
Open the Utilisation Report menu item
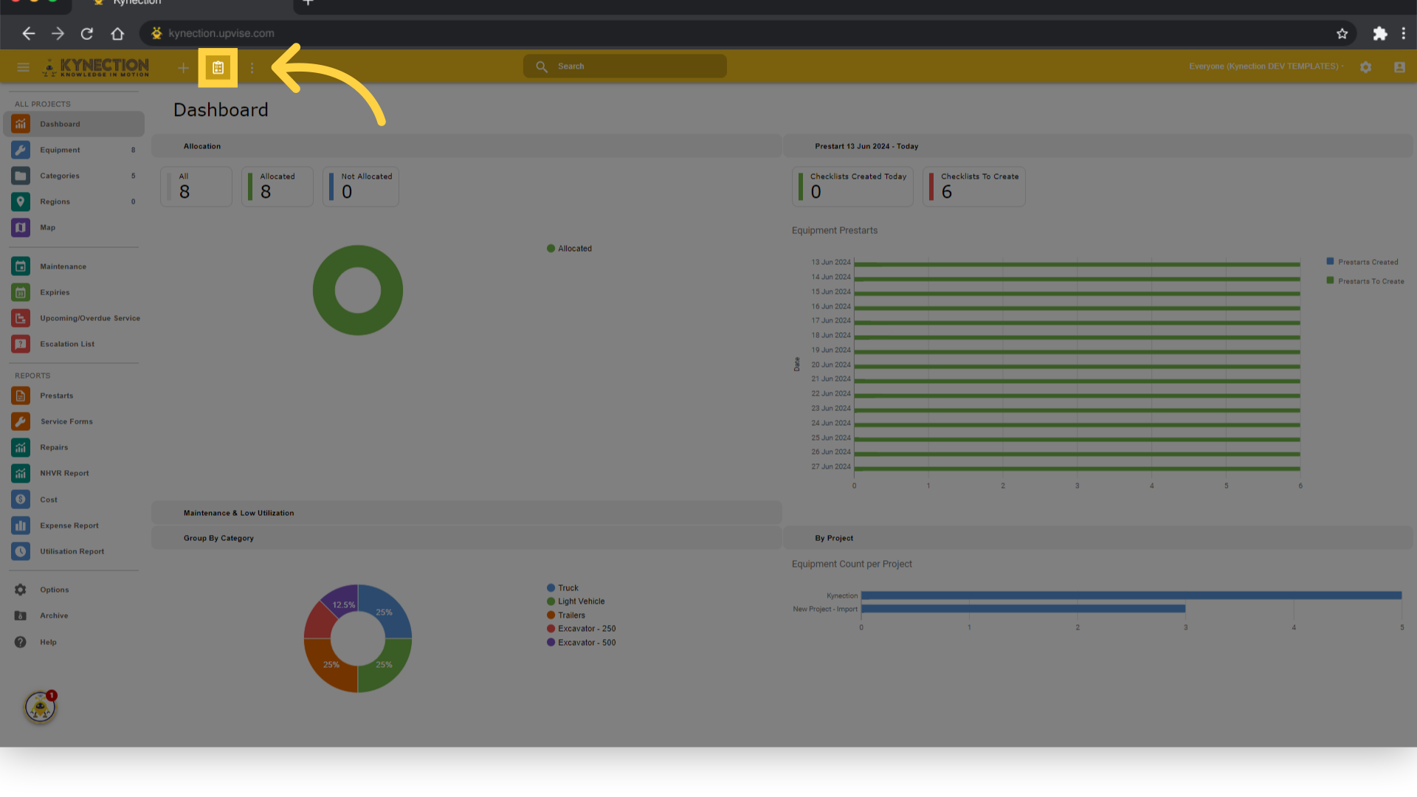[72, 551]
